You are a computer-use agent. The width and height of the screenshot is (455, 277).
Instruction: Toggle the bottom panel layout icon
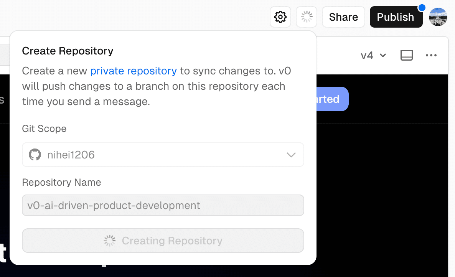pos(407,55)
